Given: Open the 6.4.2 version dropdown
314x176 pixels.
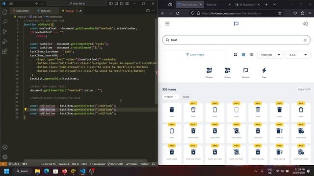Looking at the screenshot, I should [298, 55].
